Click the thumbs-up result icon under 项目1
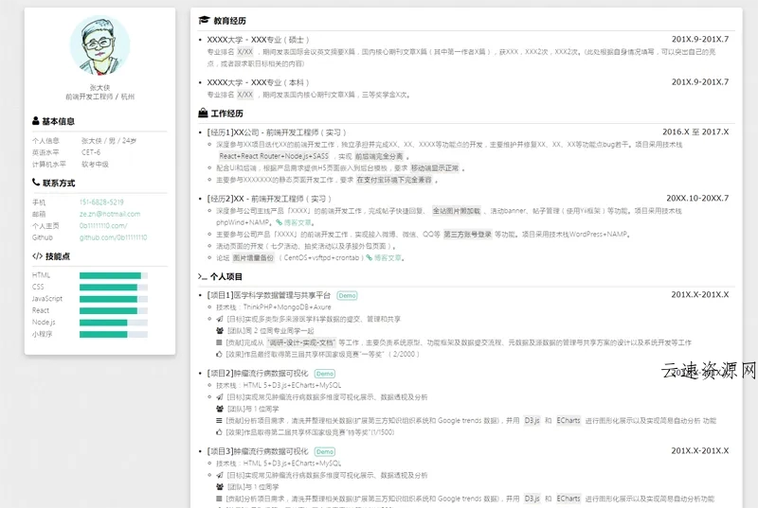 pyautogui.click(x=219, y=355)
